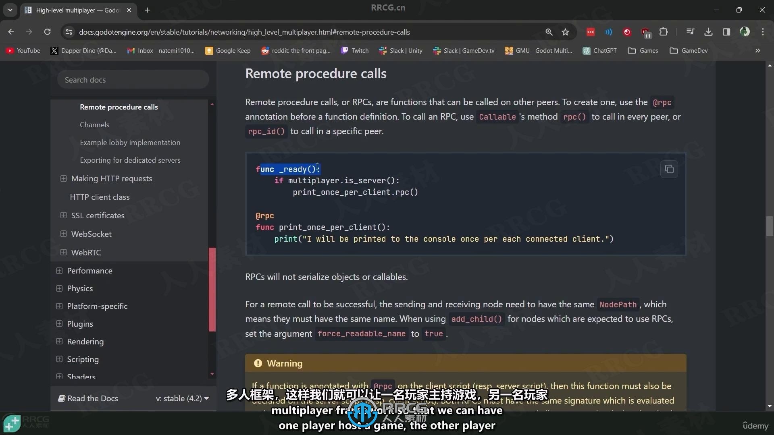Click the main page scrollbar thumb

[770, 226]
